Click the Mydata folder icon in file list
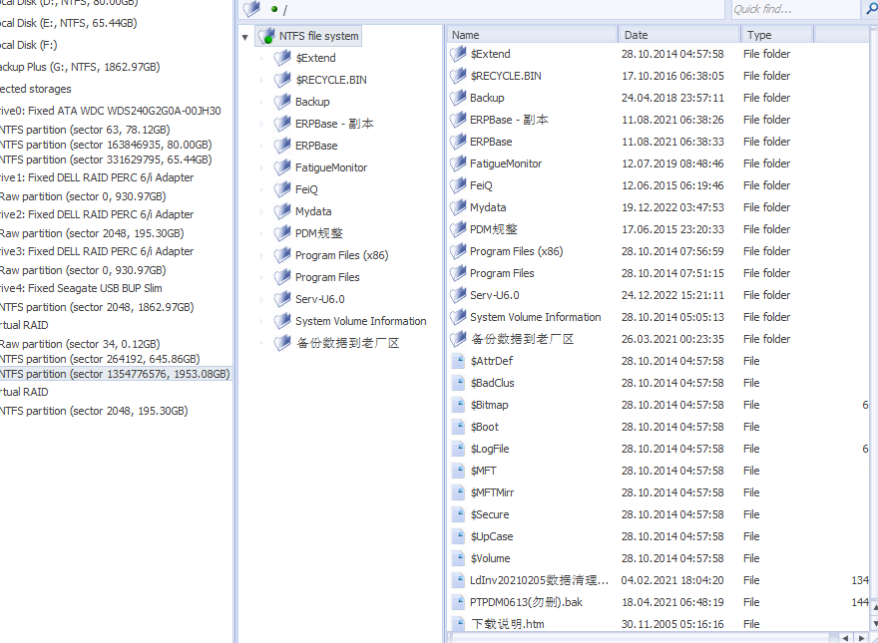Viewport: 878px width, 643px height. pyautogui.click(x=458, y=207)
